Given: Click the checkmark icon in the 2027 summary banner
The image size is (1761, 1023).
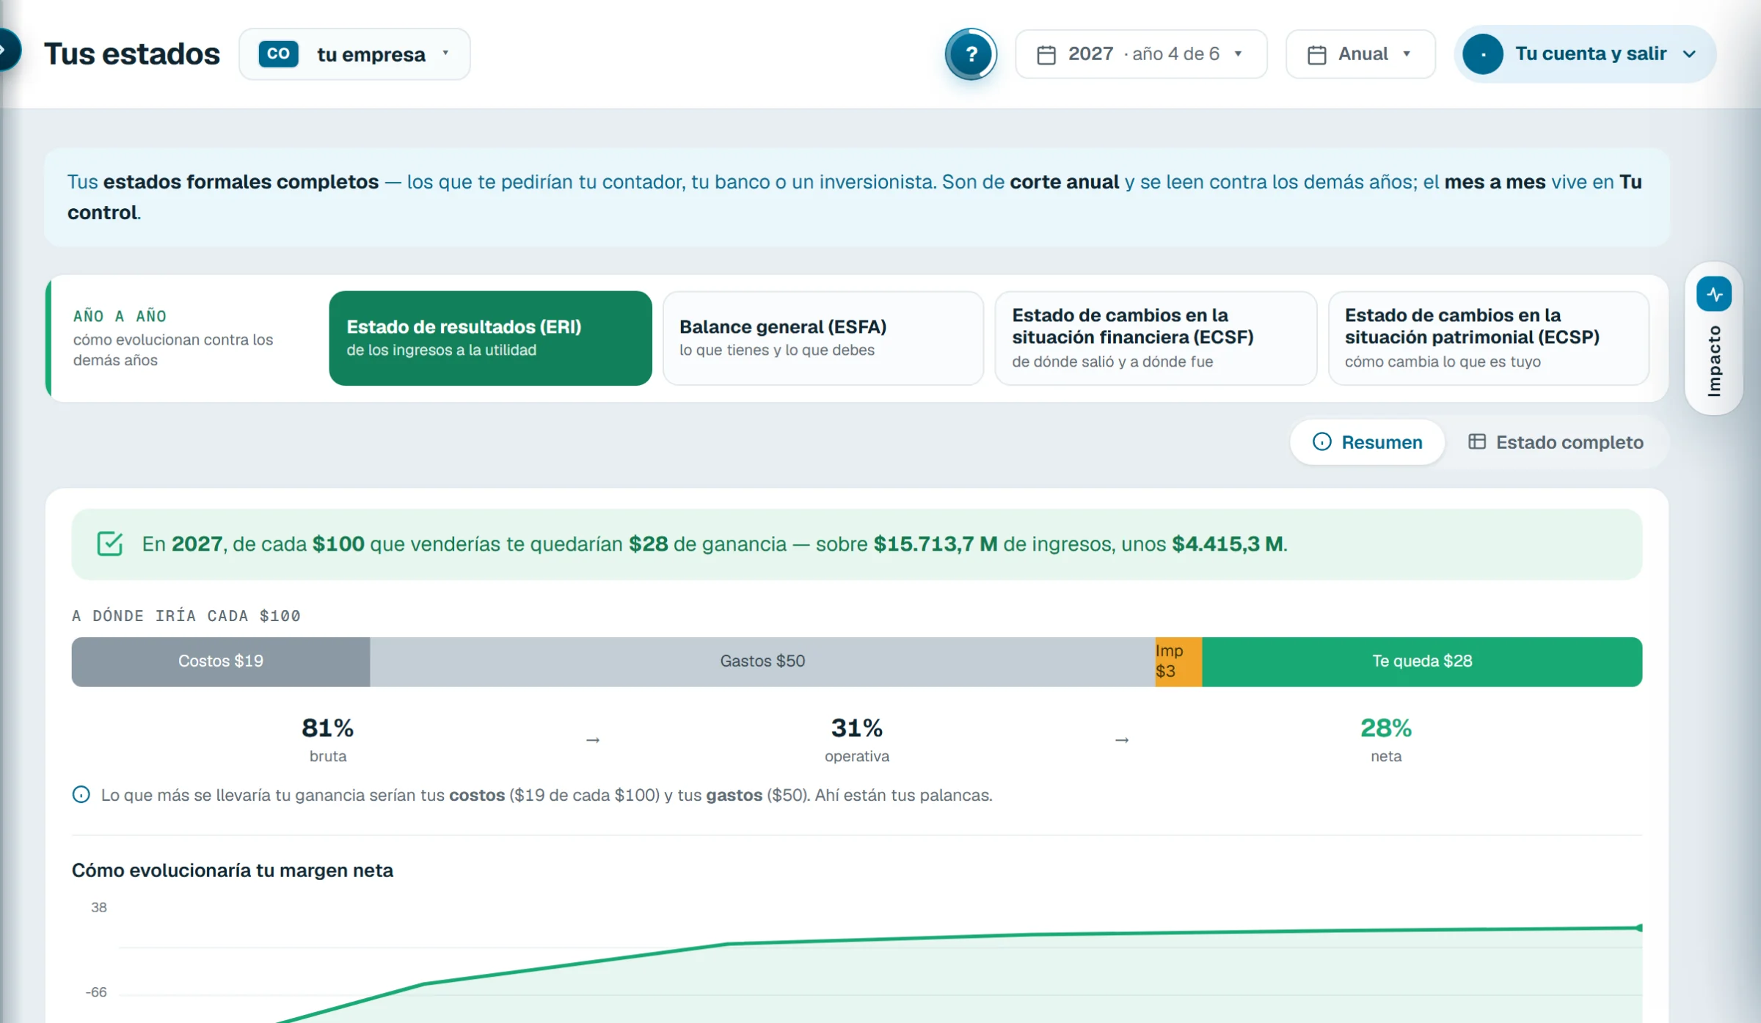Looking at the screenshot, I should (x=110, y=543).
